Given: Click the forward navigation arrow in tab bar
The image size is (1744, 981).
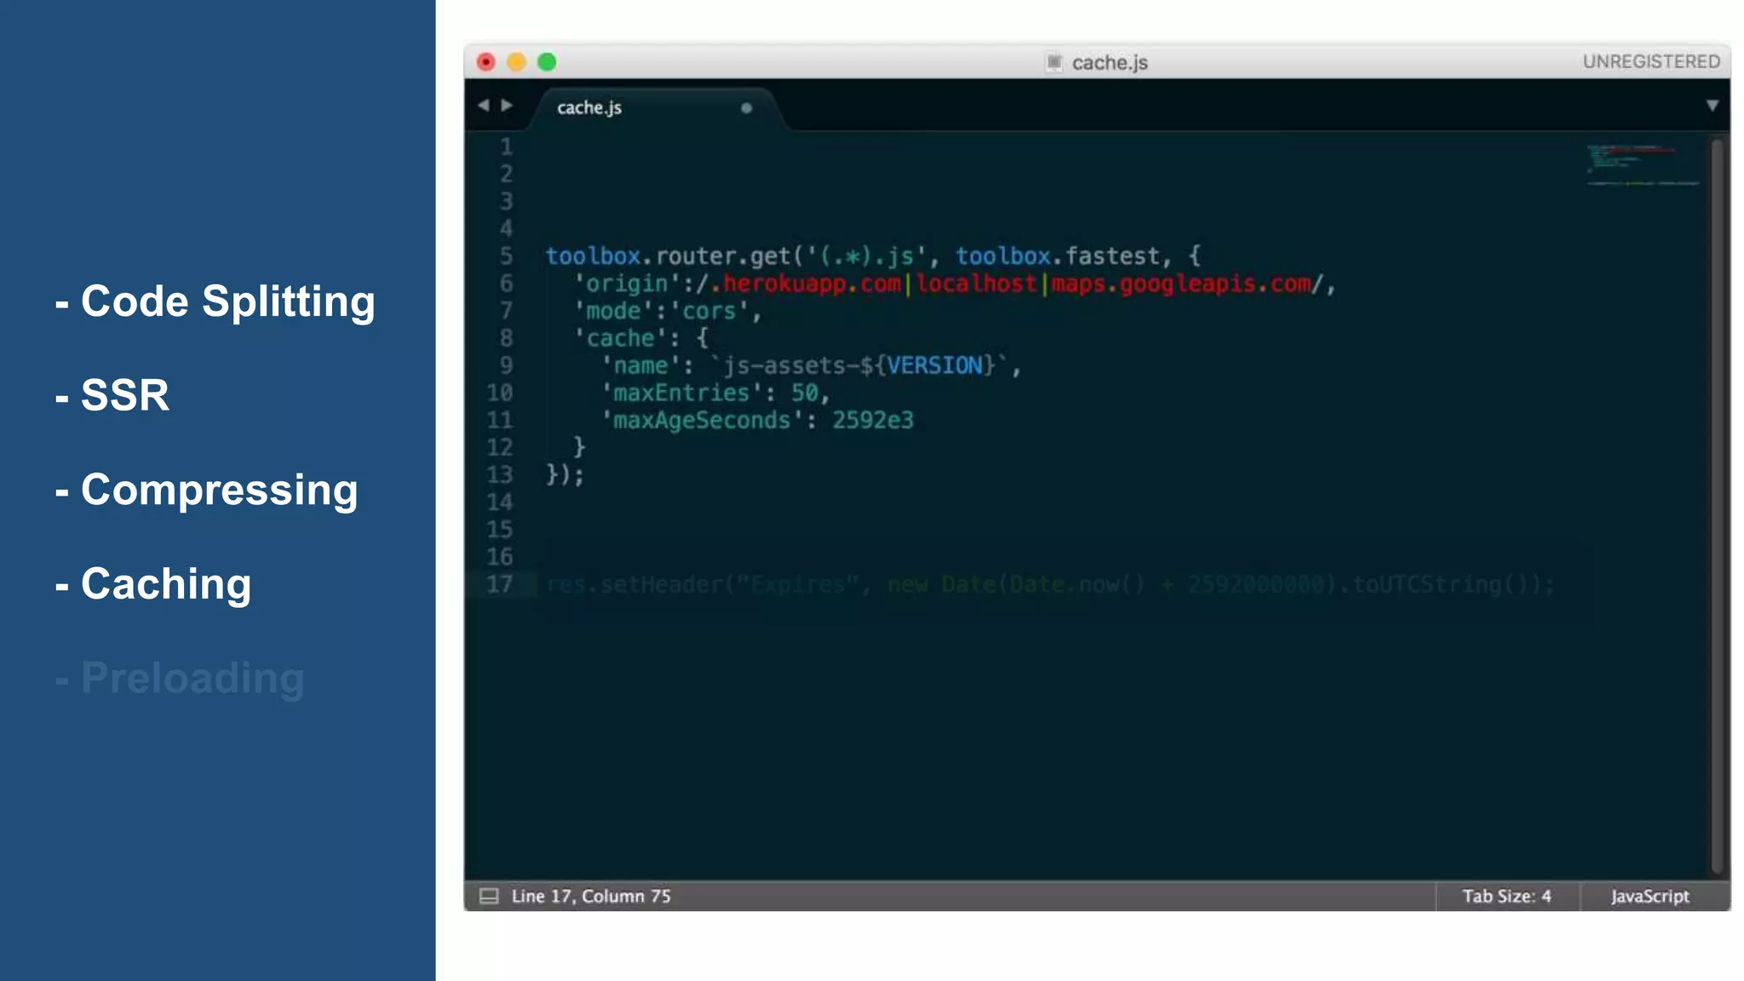Looking at the screenshot, I should pos(507,105).
